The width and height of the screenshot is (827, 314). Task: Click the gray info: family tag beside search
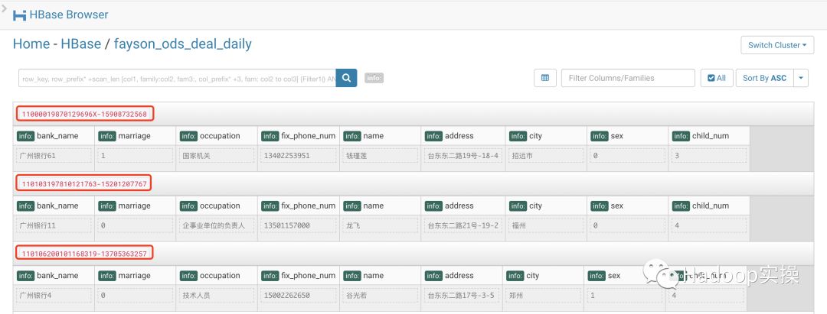point(374,78)
